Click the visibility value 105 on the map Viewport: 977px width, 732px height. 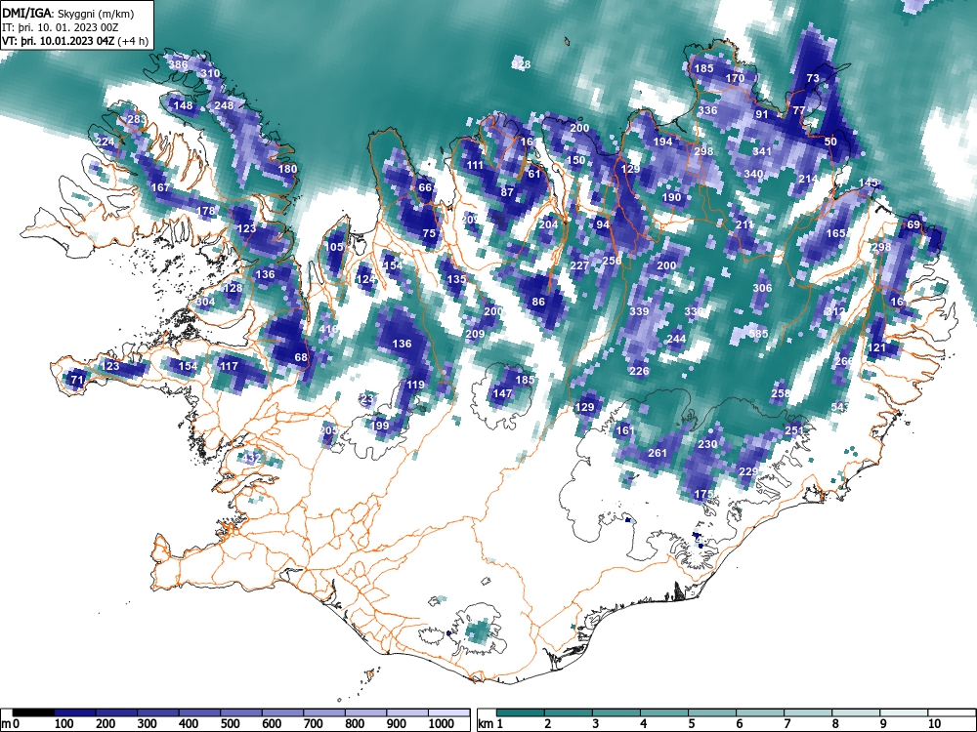pos(334,247)
